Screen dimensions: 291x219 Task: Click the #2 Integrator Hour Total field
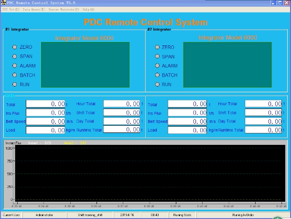coord(263,104)
